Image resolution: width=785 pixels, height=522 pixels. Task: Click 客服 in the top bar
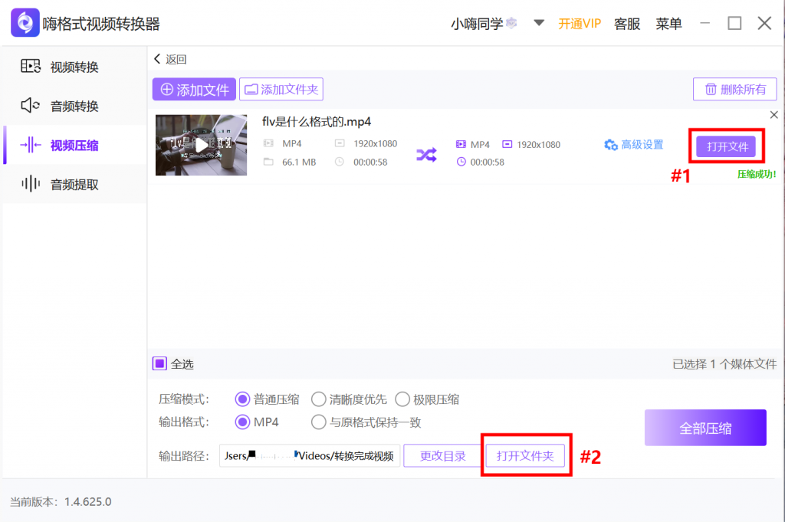[x=627, y=23]
